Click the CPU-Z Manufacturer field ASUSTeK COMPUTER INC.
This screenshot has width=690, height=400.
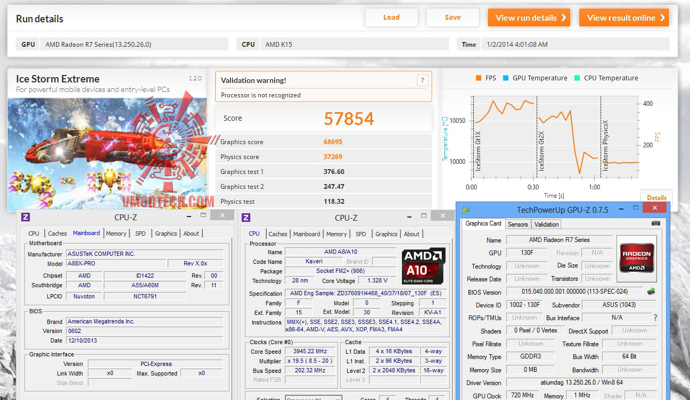(x=144, y=254)
